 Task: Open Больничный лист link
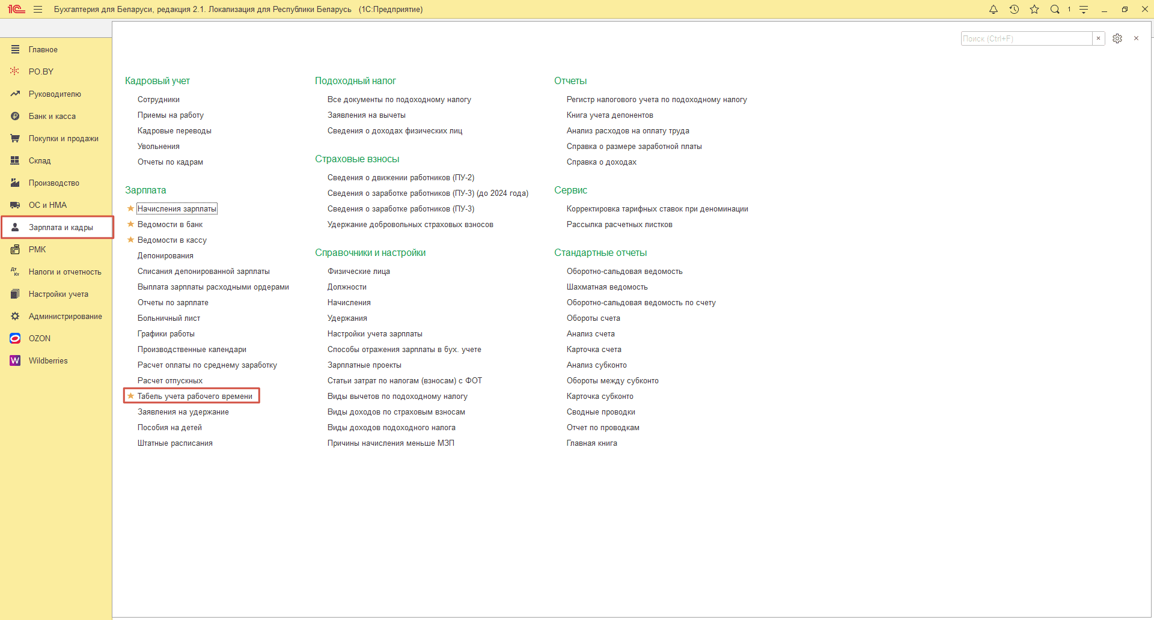pos(169,318)
